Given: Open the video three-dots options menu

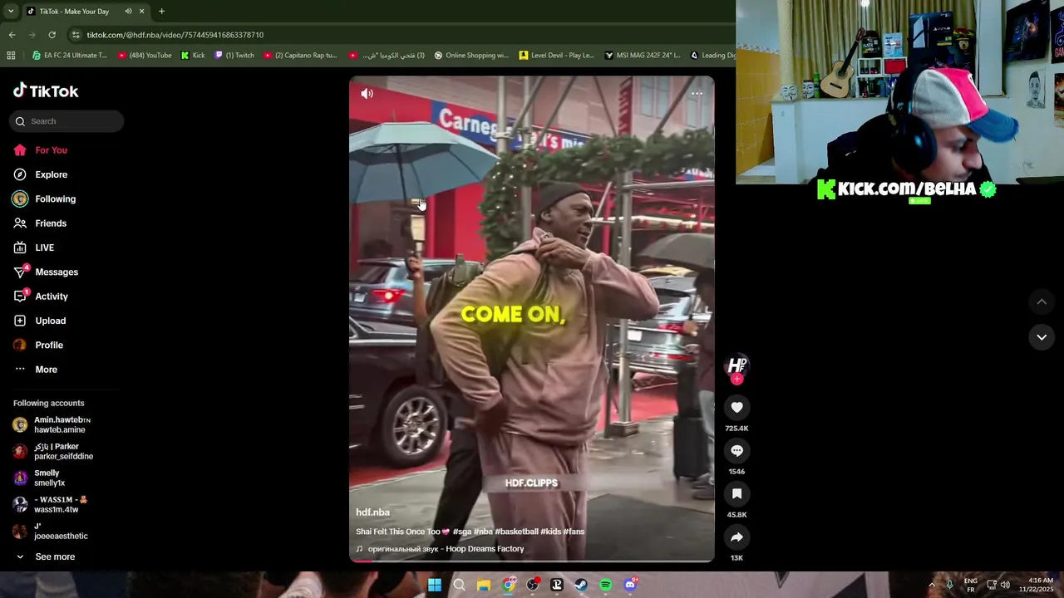Looking at the screenshot, I should pos(697,93).
